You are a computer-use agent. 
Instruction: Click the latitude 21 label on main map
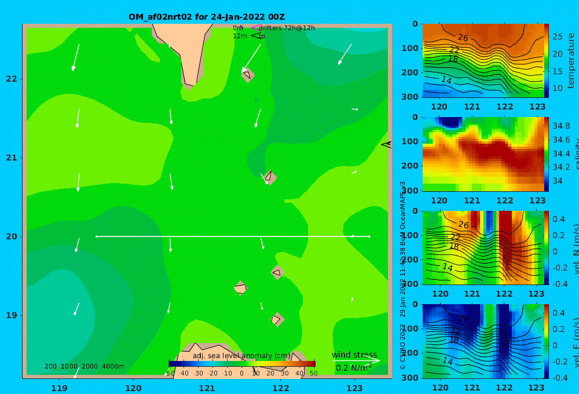(x=12, y=158)
